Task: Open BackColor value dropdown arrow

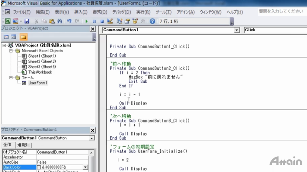Action: [85, 167]
